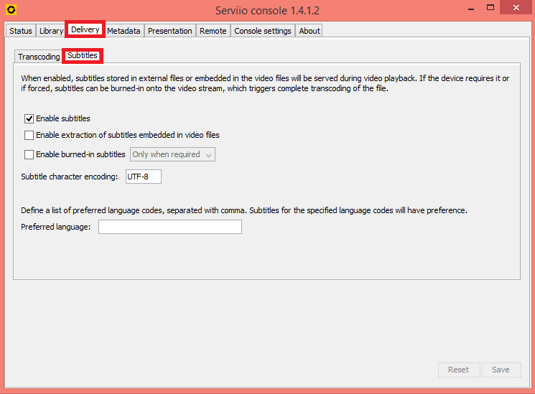This screenshot has height=394, width=535.
Task: Go to the Metadata tab
Action: click(x=124, y=31)
